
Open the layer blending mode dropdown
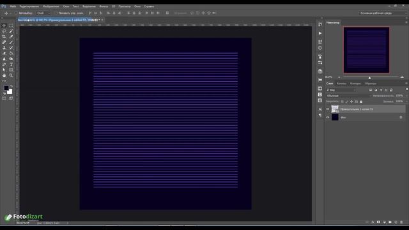pyautogui.click(x=349, y=96)
